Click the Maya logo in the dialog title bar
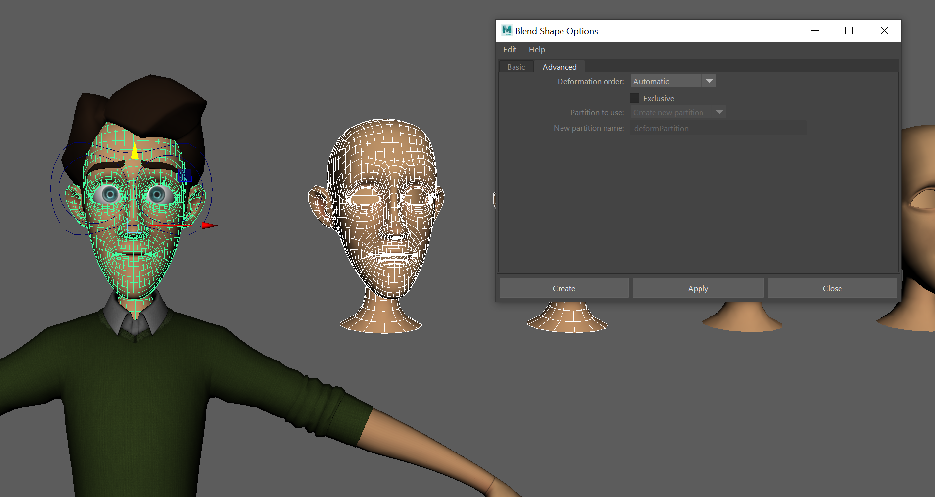 507,31
